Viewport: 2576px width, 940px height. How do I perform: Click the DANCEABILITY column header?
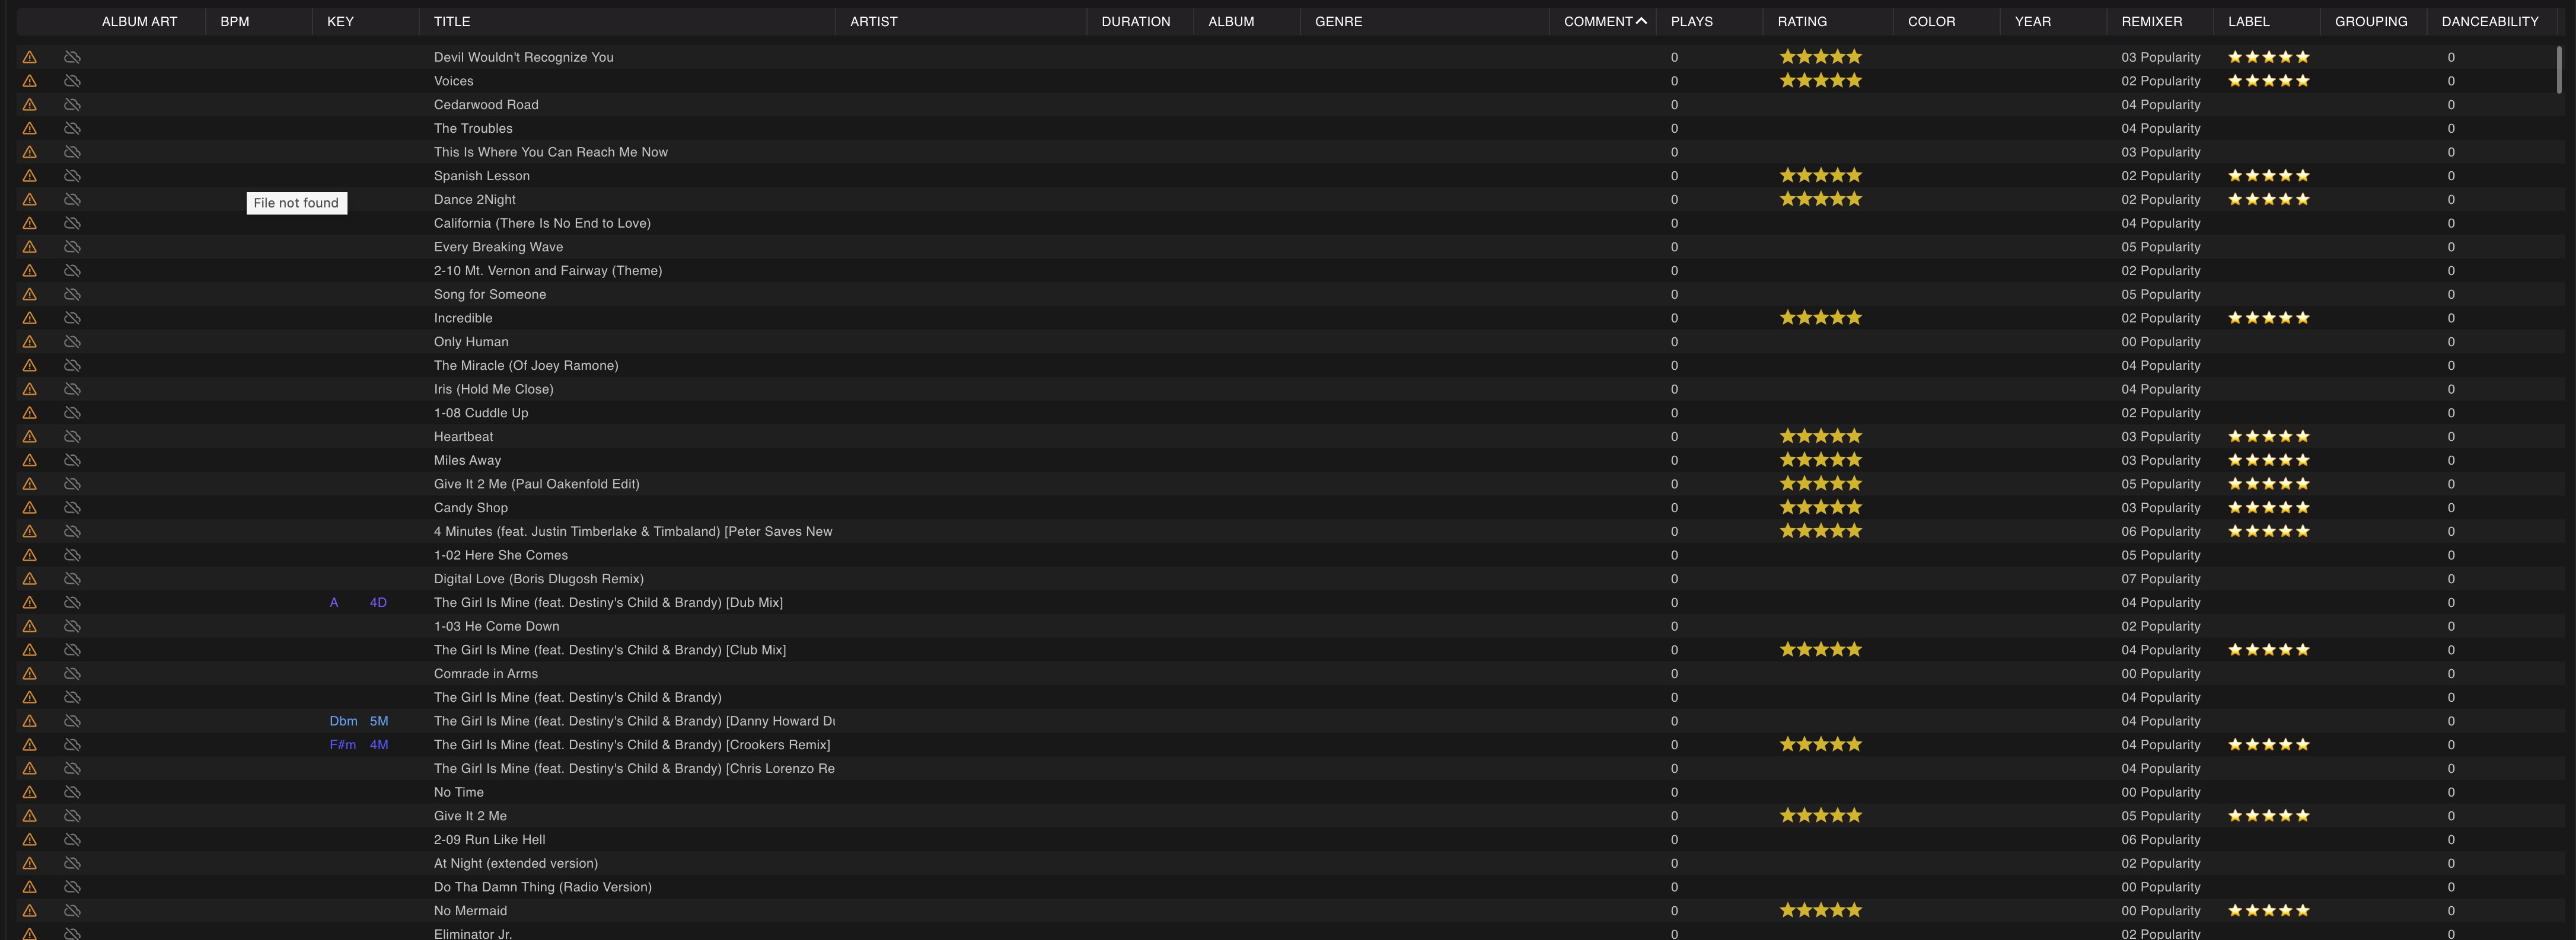point(2489,21)
